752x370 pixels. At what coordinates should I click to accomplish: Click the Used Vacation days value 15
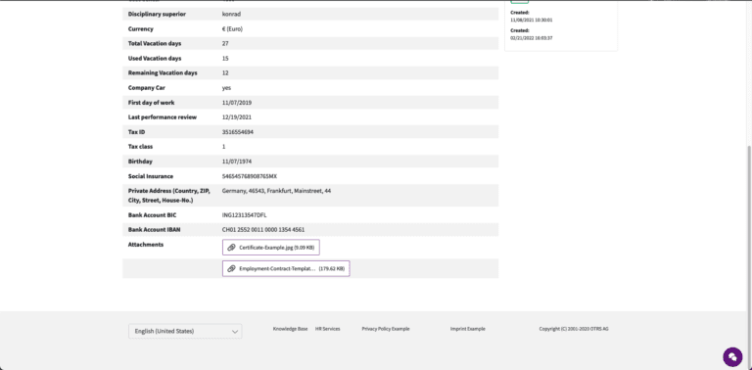225,59
